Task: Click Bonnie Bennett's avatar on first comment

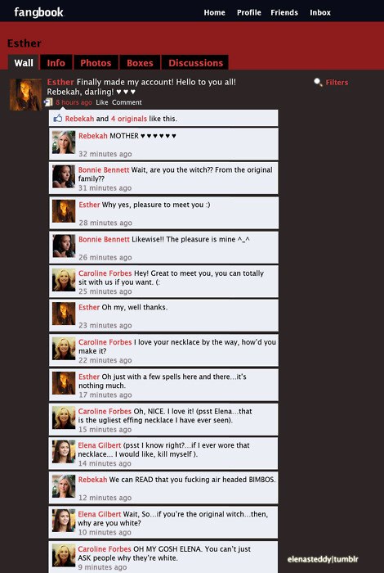Action: click(x=64, y=177)
